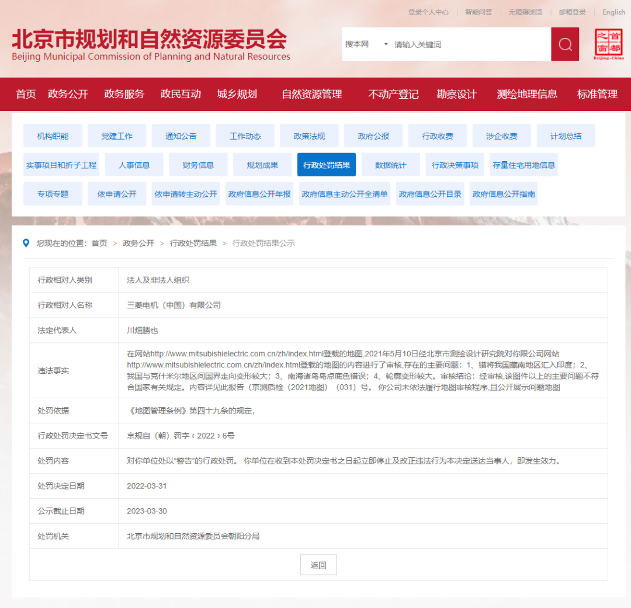Image resolution: width=631 pixels, height=608 pixels.
Task: Click the publicity end date 2023-03-30
Action: point(147,511)
